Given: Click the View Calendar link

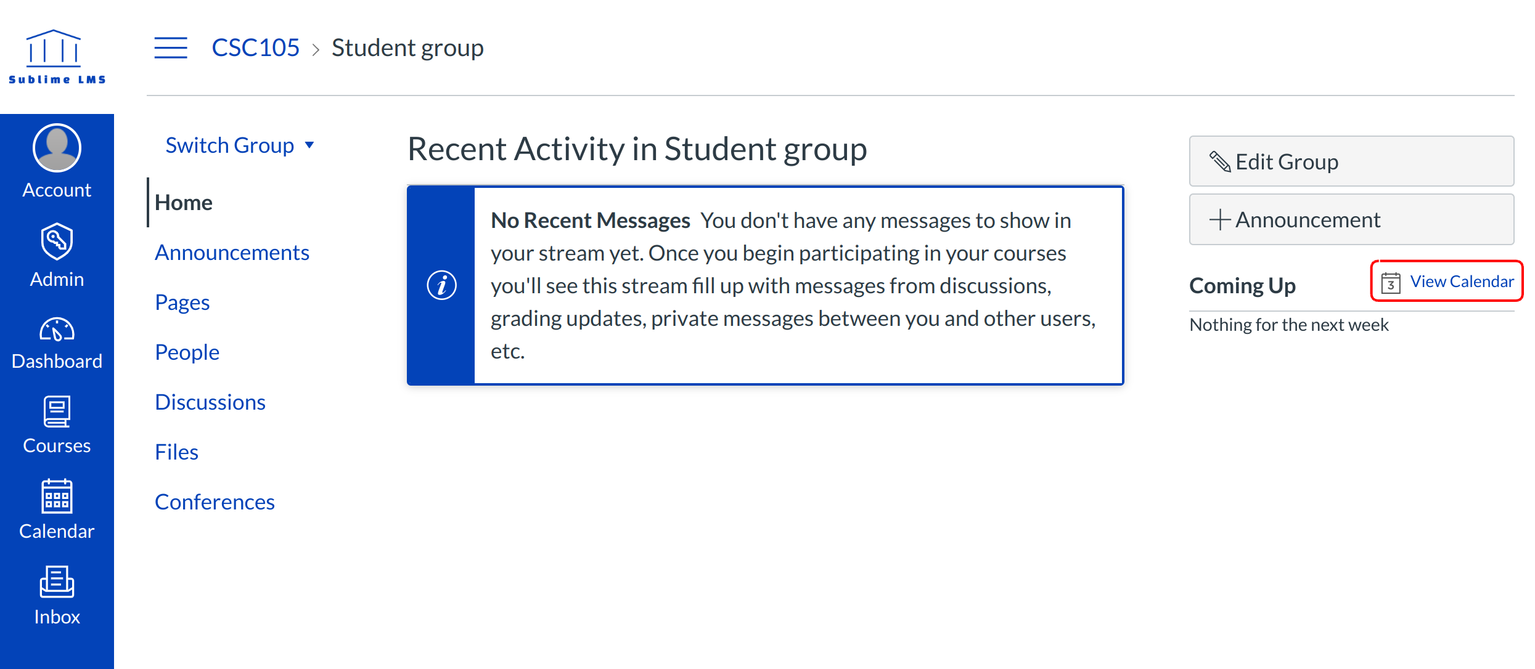Looking at the screenshot, I should [1447, 282].
